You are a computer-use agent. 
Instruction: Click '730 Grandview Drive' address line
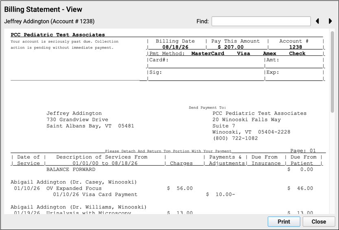77,120
